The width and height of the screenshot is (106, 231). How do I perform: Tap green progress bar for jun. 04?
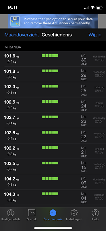coord(50,193)
